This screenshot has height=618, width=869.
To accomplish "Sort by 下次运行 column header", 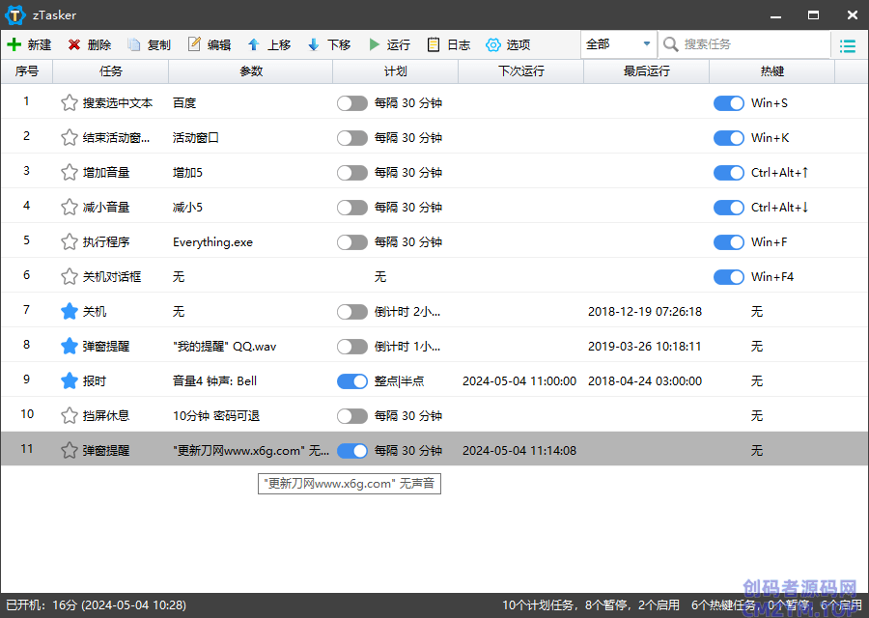I will click(520, 71).
